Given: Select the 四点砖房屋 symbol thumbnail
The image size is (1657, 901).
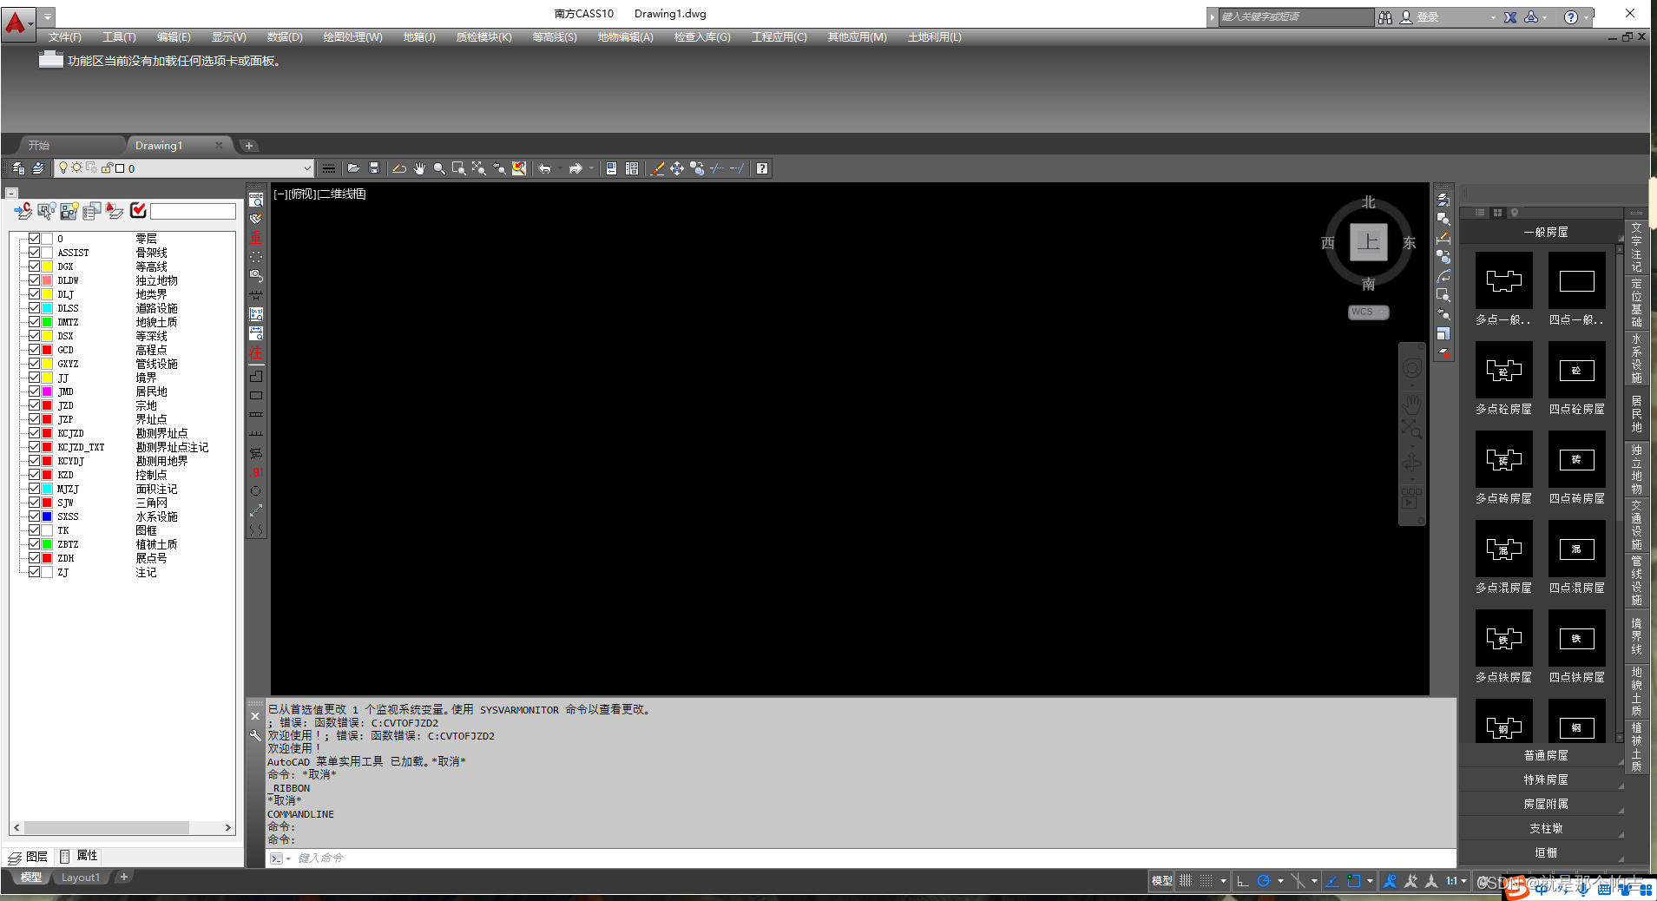Looking at the screenshot, I should click(x=1576, y=460).
